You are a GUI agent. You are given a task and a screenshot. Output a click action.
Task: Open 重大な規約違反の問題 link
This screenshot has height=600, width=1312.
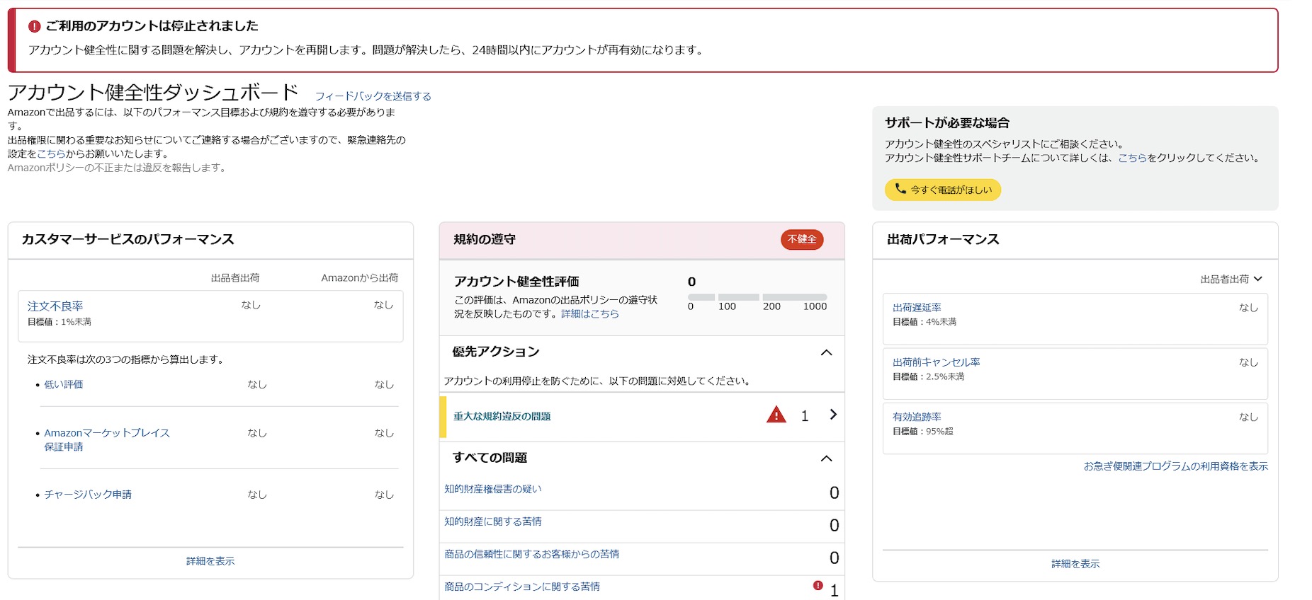502,416
